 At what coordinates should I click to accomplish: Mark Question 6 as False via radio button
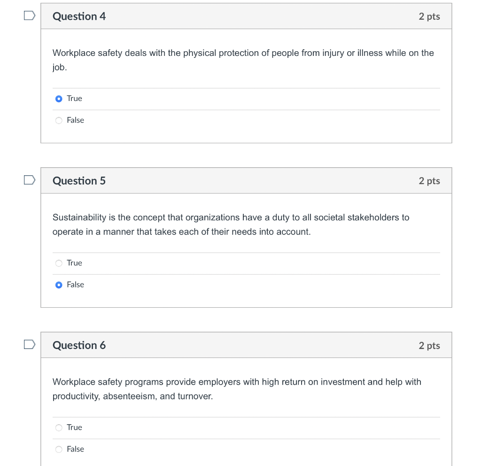[x=59, y=449]
